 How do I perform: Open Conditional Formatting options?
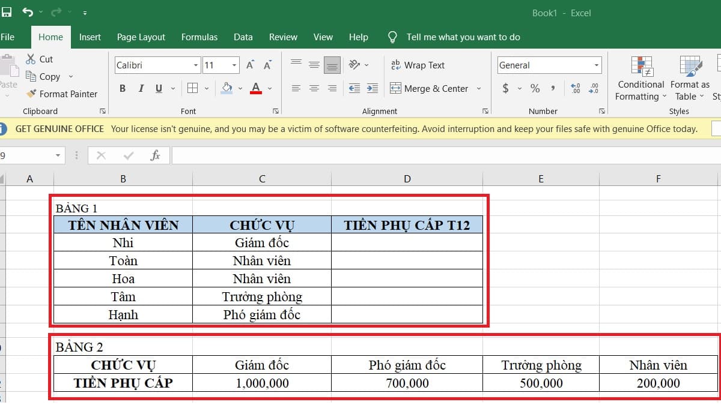click(640, 78)
